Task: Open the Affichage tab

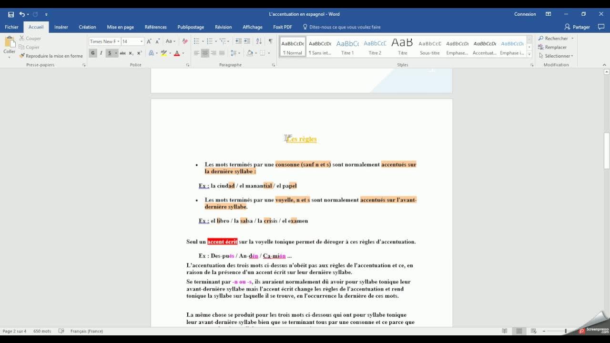Action: point(253,27)
